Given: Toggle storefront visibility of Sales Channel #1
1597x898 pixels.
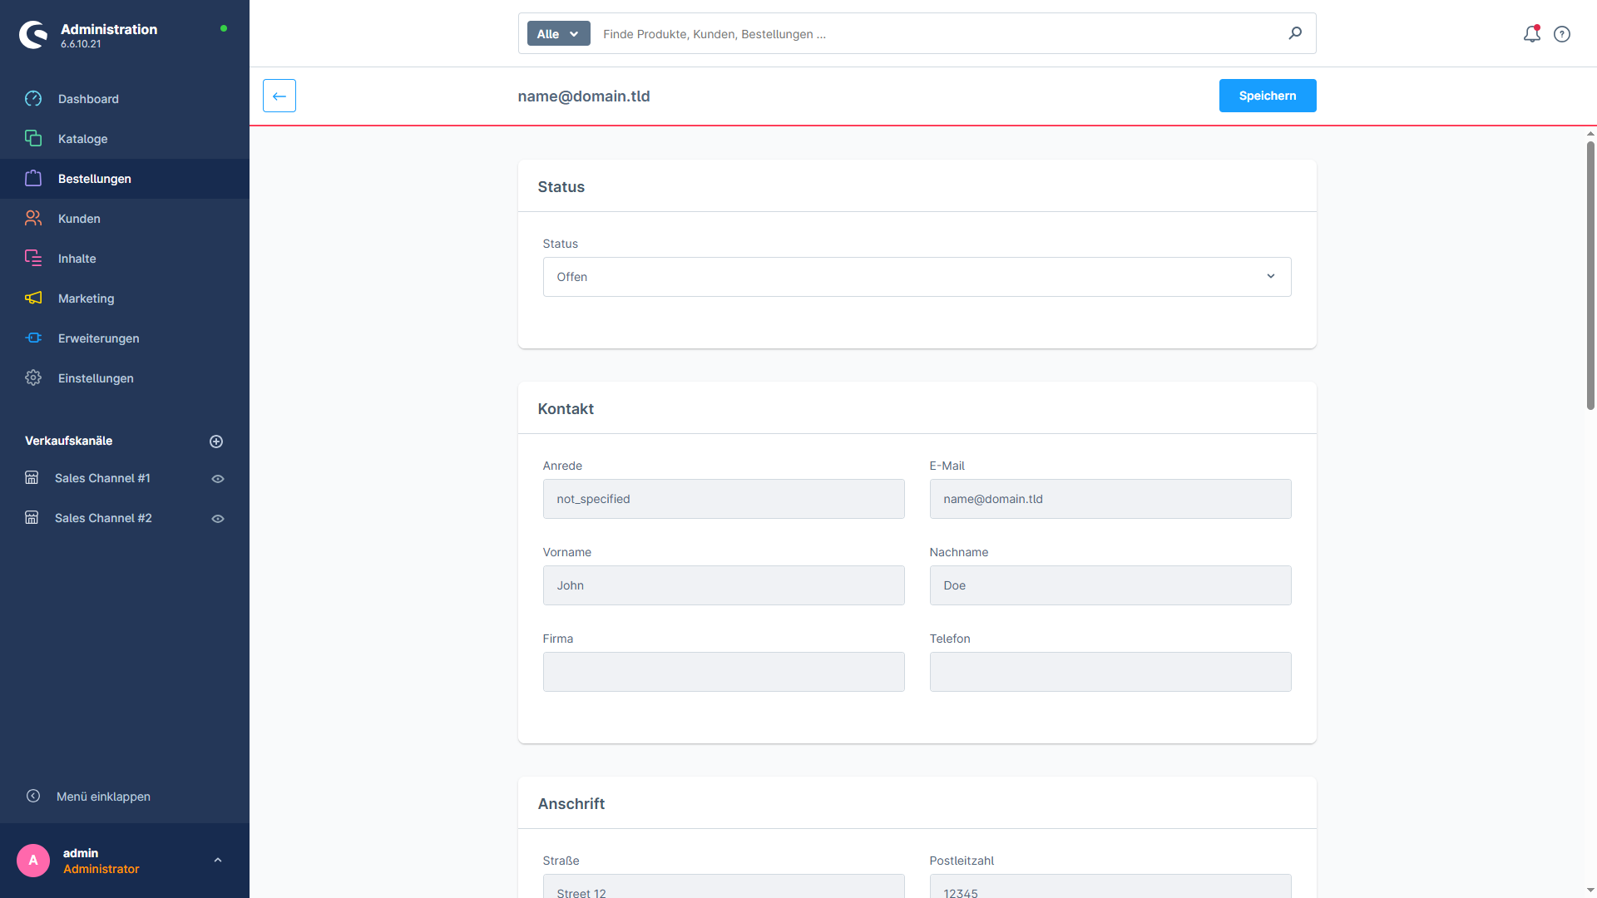Looking at the screenshot, I should [218, 479].
